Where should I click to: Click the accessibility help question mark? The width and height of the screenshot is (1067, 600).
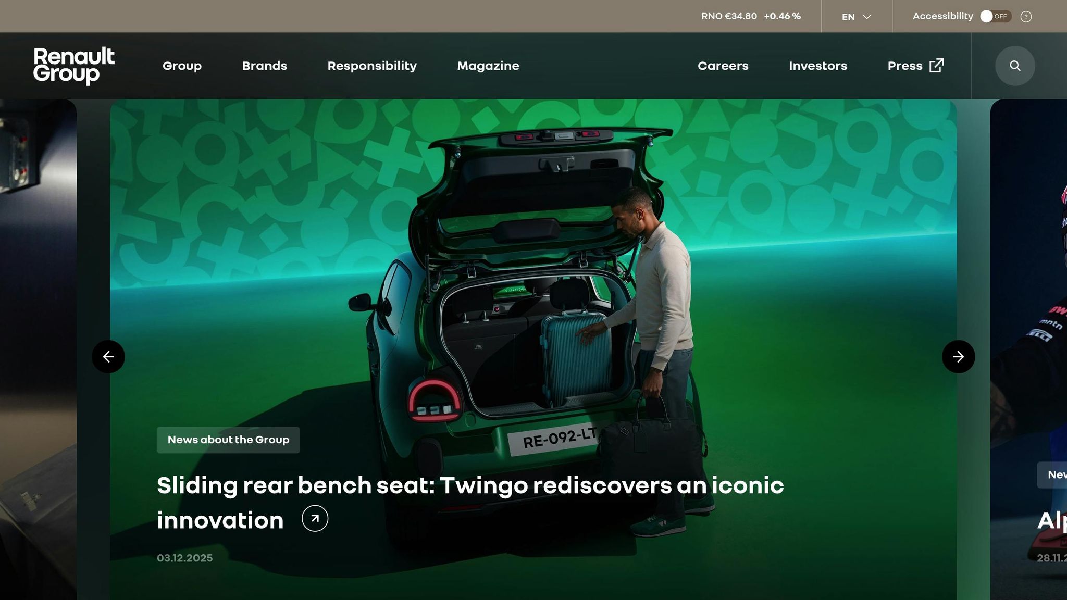(1026, 17)
